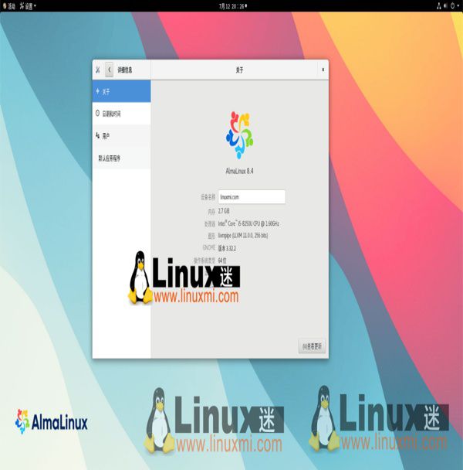Click the back arrow beside 详细信息
The height and width of the screenshot is (470, 463).
110,70
